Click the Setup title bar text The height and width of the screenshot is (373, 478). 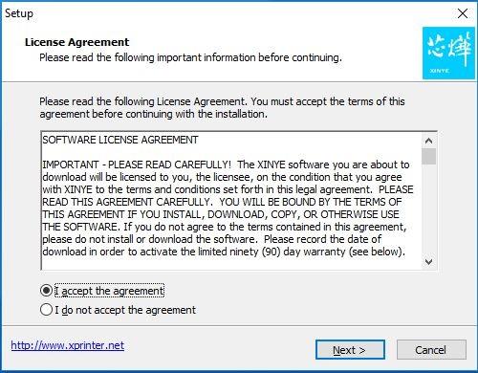19,13
